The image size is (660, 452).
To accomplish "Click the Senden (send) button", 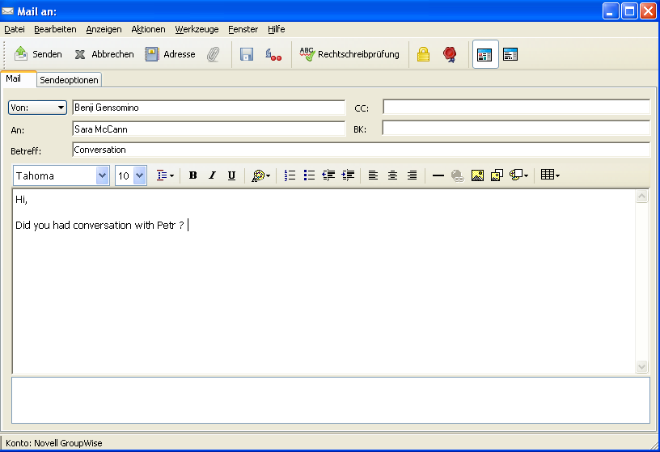I will coord(38,54).
